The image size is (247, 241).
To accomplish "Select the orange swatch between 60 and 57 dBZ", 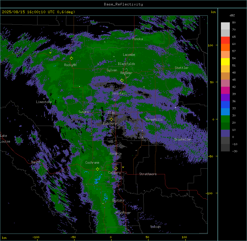I will tap(225, 47).
